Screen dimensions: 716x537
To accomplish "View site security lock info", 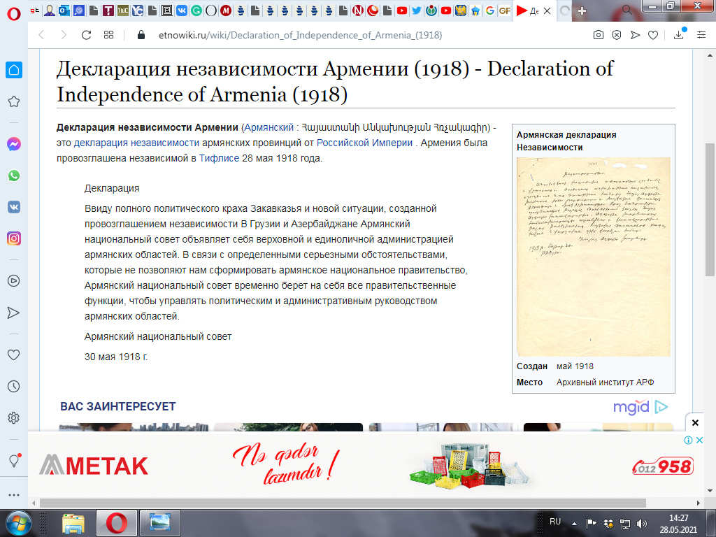I will [x=141, y=35].
